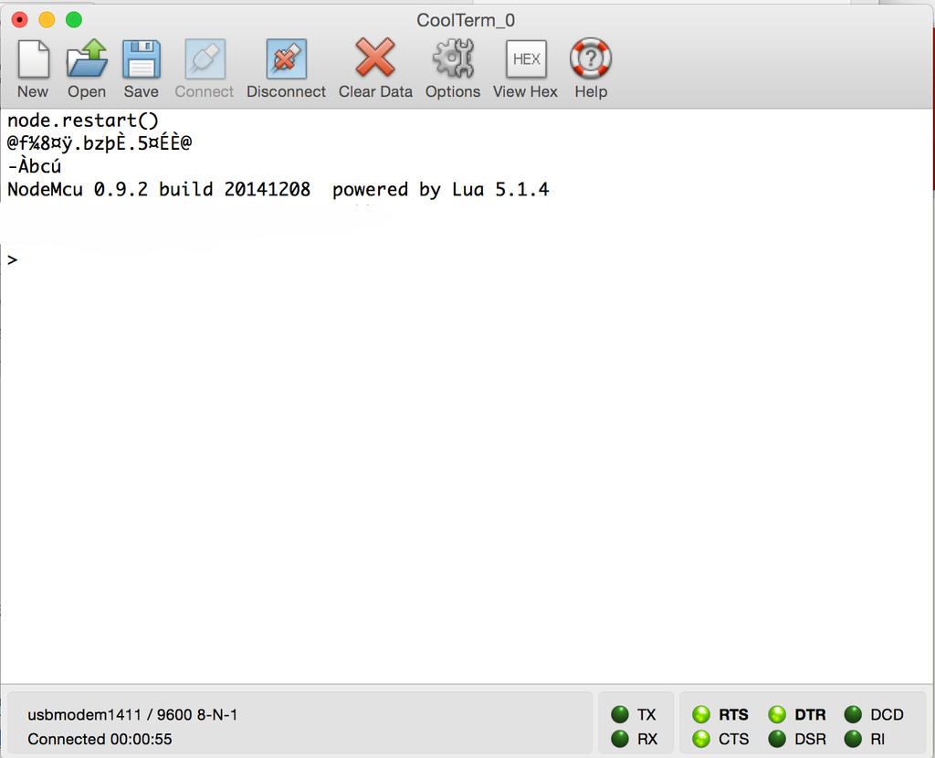The width and height of the screenshot is (935, 758).
Task: Click the '-Àbcú' garbled output line
Action: pos(34,166)
